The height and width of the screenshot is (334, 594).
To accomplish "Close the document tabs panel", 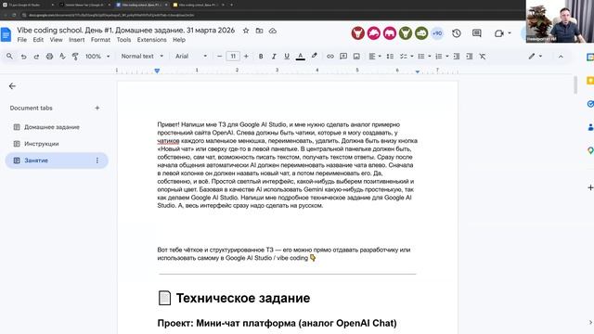I will point(12,86).
